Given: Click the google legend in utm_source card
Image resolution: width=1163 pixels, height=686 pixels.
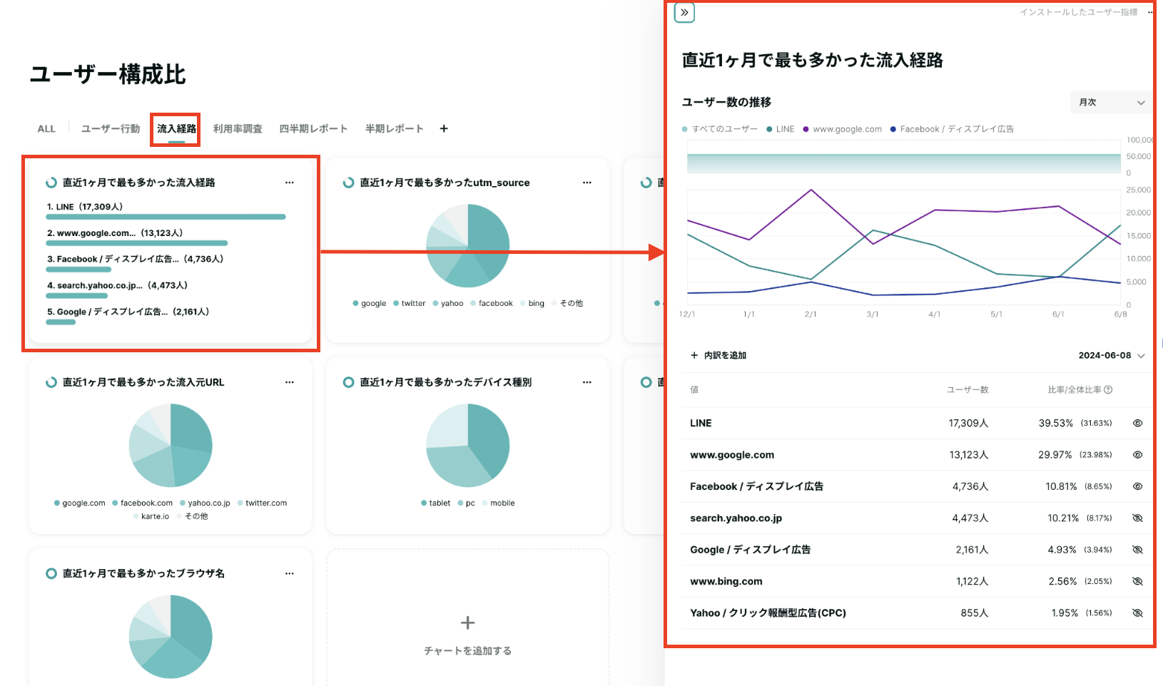Looking at the screenshot, I should (x=370, y=303).
